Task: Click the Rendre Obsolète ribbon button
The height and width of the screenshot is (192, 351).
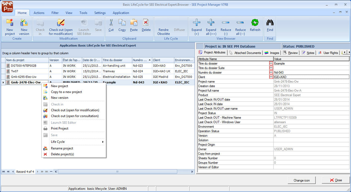Action: tap(163, 31)
